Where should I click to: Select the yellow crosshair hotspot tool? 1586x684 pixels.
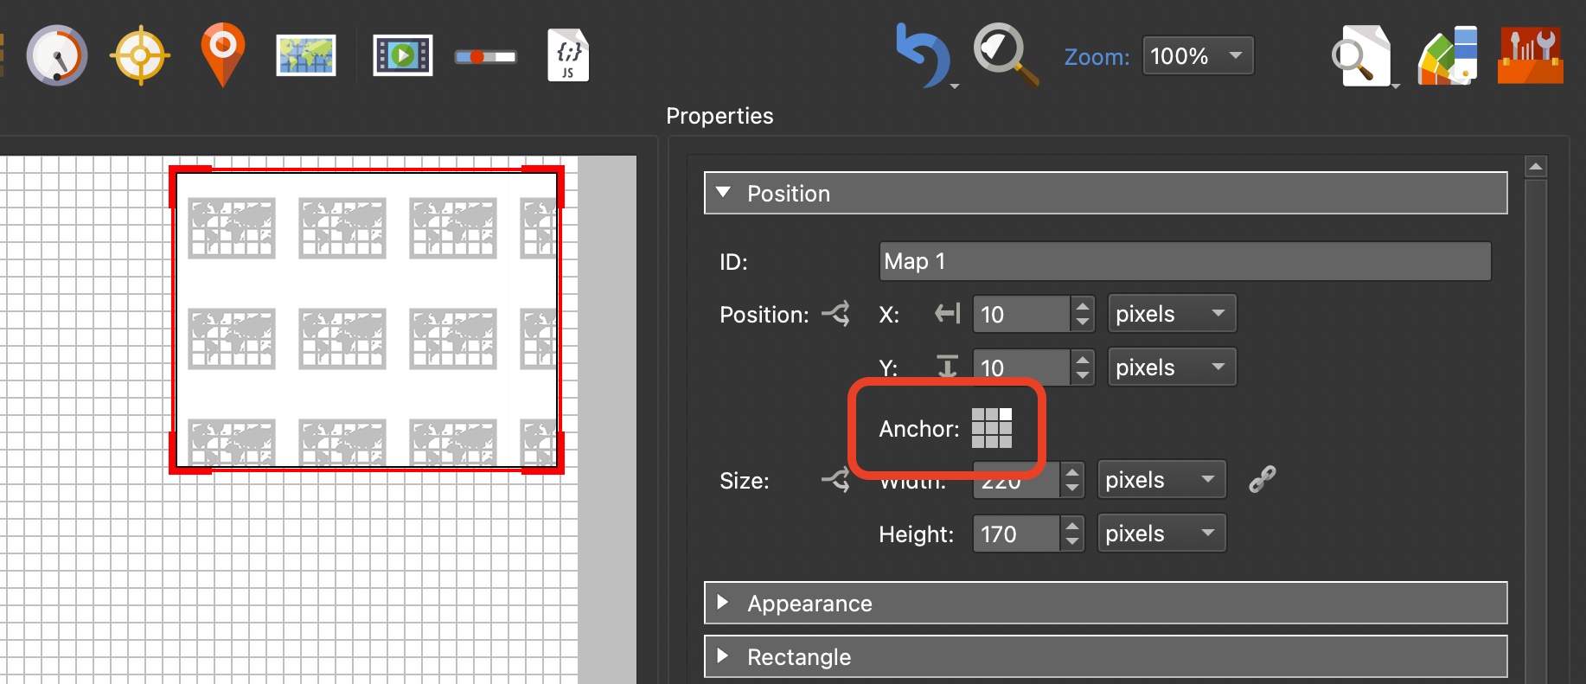[x=139, y=56]
